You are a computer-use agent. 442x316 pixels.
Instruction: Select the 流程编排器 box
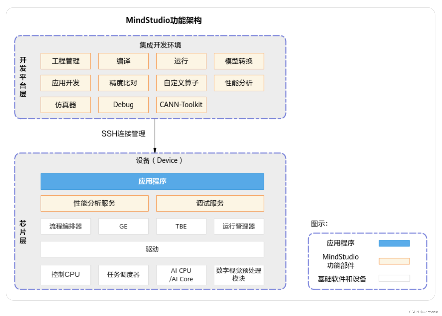(66, 226)
